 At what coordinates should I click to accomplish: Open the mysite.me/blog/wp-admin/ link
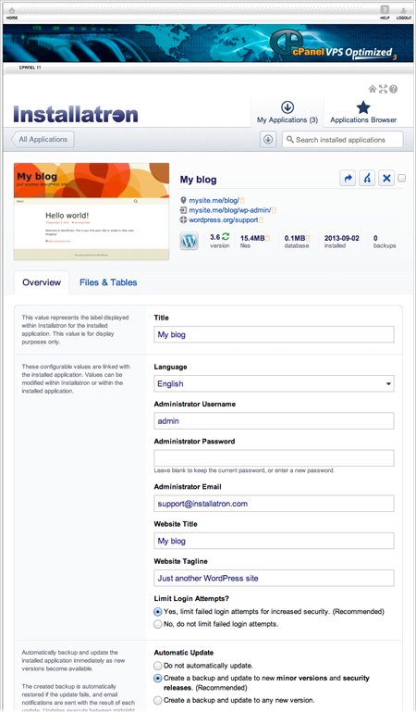click(x=230, y=210)
